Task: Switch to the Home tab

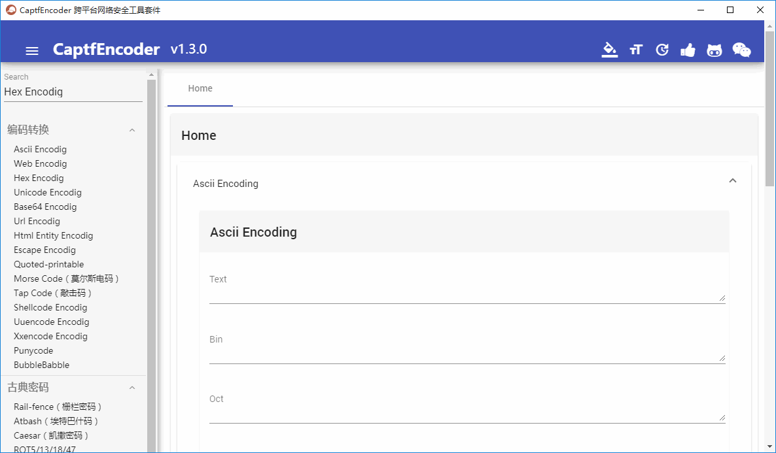Action: (x=200, y=88)
